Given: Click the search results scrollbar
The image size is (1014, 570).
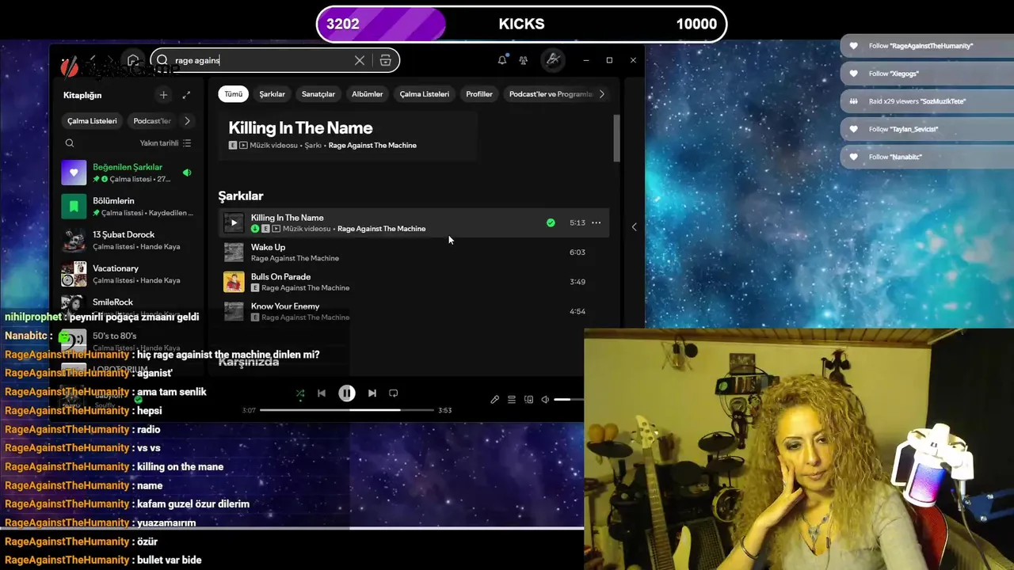Looking at the screenshot, I should 616,139.
